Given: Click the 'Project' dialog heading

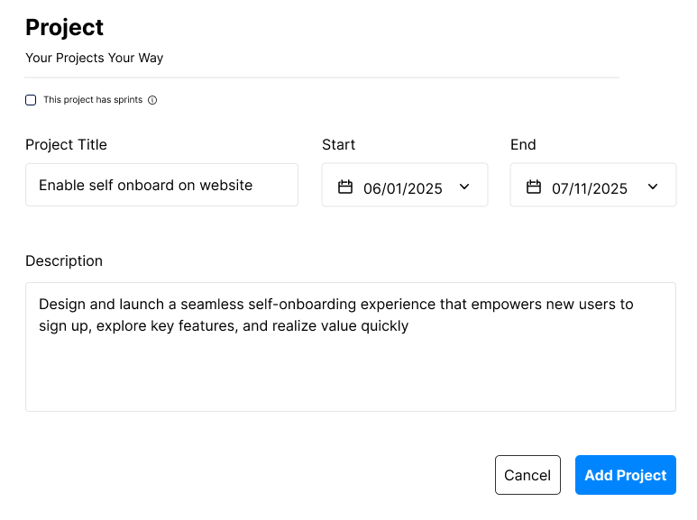Looking at the screenshot, I should click(x=64, y=28).
